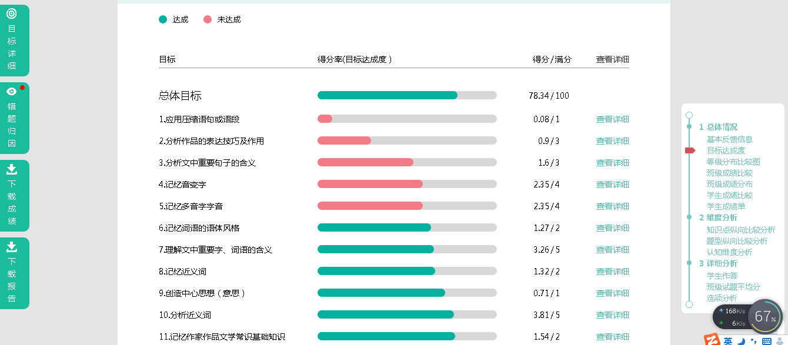Toggle the 英 language mode in IME bar
The width and height of the screenshot is (788, 345).
(728, 341)
